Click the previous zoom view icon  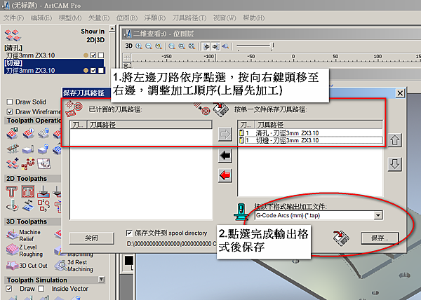[159, 46]
